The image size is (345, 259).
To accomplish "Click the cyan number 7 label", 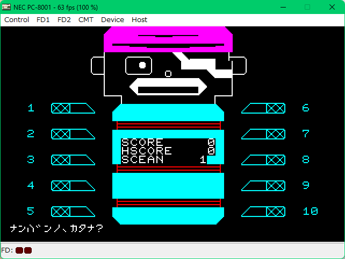I will tap(306, 134).
